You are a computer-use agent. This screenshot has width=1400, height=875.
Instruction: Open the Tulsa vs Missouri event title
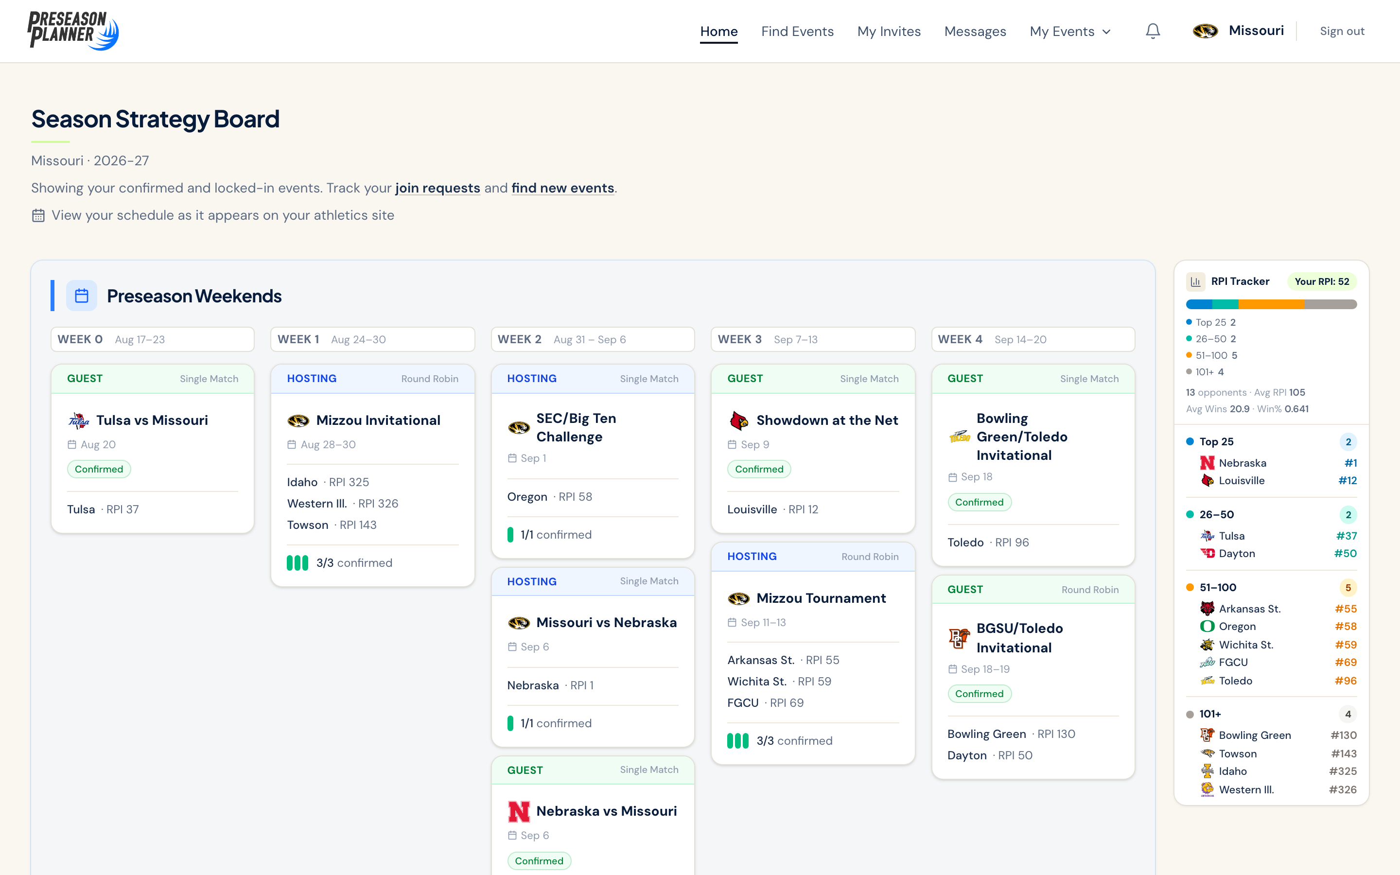click(152, 420)
